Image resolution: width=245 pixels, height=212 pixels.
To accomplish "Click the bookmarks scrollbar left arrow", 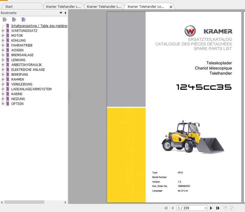I will [x=2, y=202].
